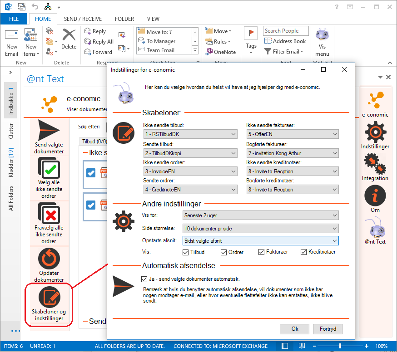The height and width of the screenshot is (352, 397).
Task: Open Skabeloner og indstillinger
Action: click(x=49, y=304)
